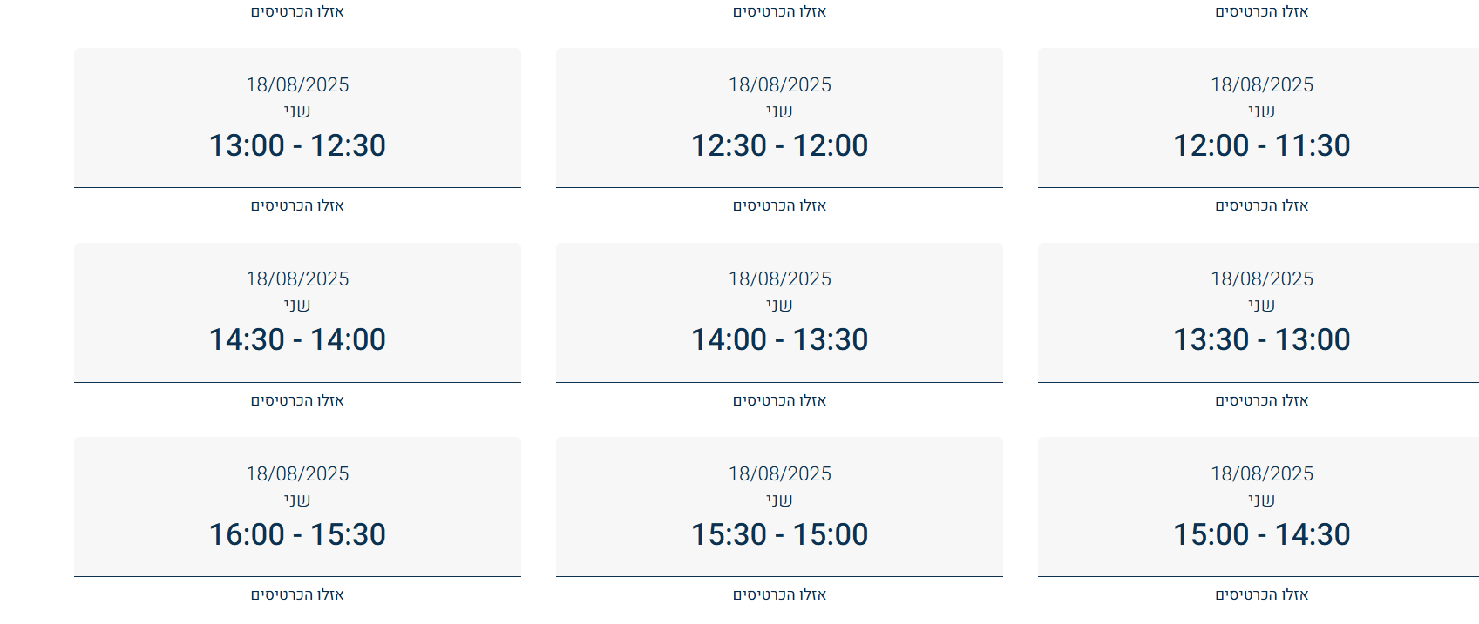Select the 13:00 - 12:30 time slot card
The image size is (1479, 624).
point(297,118)
